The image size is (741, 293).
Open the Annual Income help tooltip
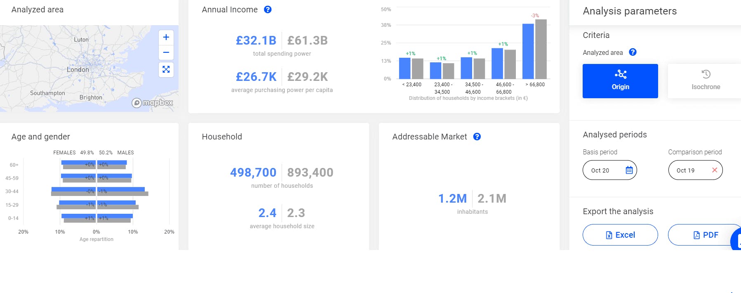[268, 9]
